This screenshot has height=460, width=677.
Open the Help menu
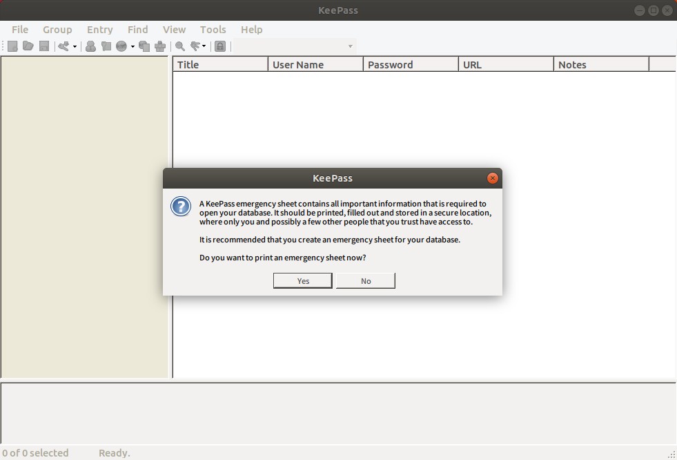(252, 30)
